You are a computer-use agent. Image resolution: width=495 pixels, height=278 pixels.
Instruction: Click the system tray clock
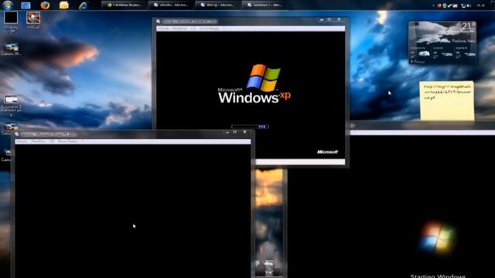pos(481,5)
